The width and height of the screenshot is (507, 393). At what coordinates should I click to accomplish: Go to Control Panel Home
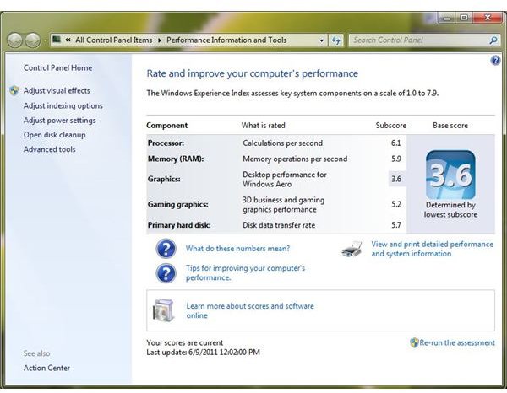(x=57, y=67)
